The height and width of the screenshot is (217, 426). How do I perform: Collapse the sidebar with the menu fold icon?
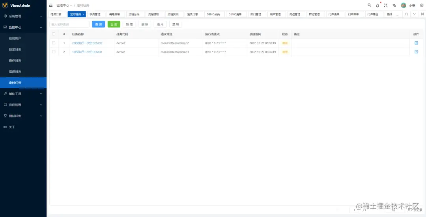pyautogui.click(x=51, y=6)
